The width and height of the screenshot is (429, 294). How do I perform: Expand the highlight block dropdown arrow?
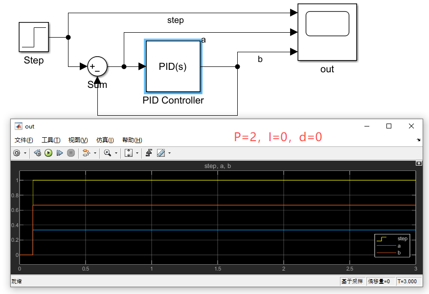(95, 153)
